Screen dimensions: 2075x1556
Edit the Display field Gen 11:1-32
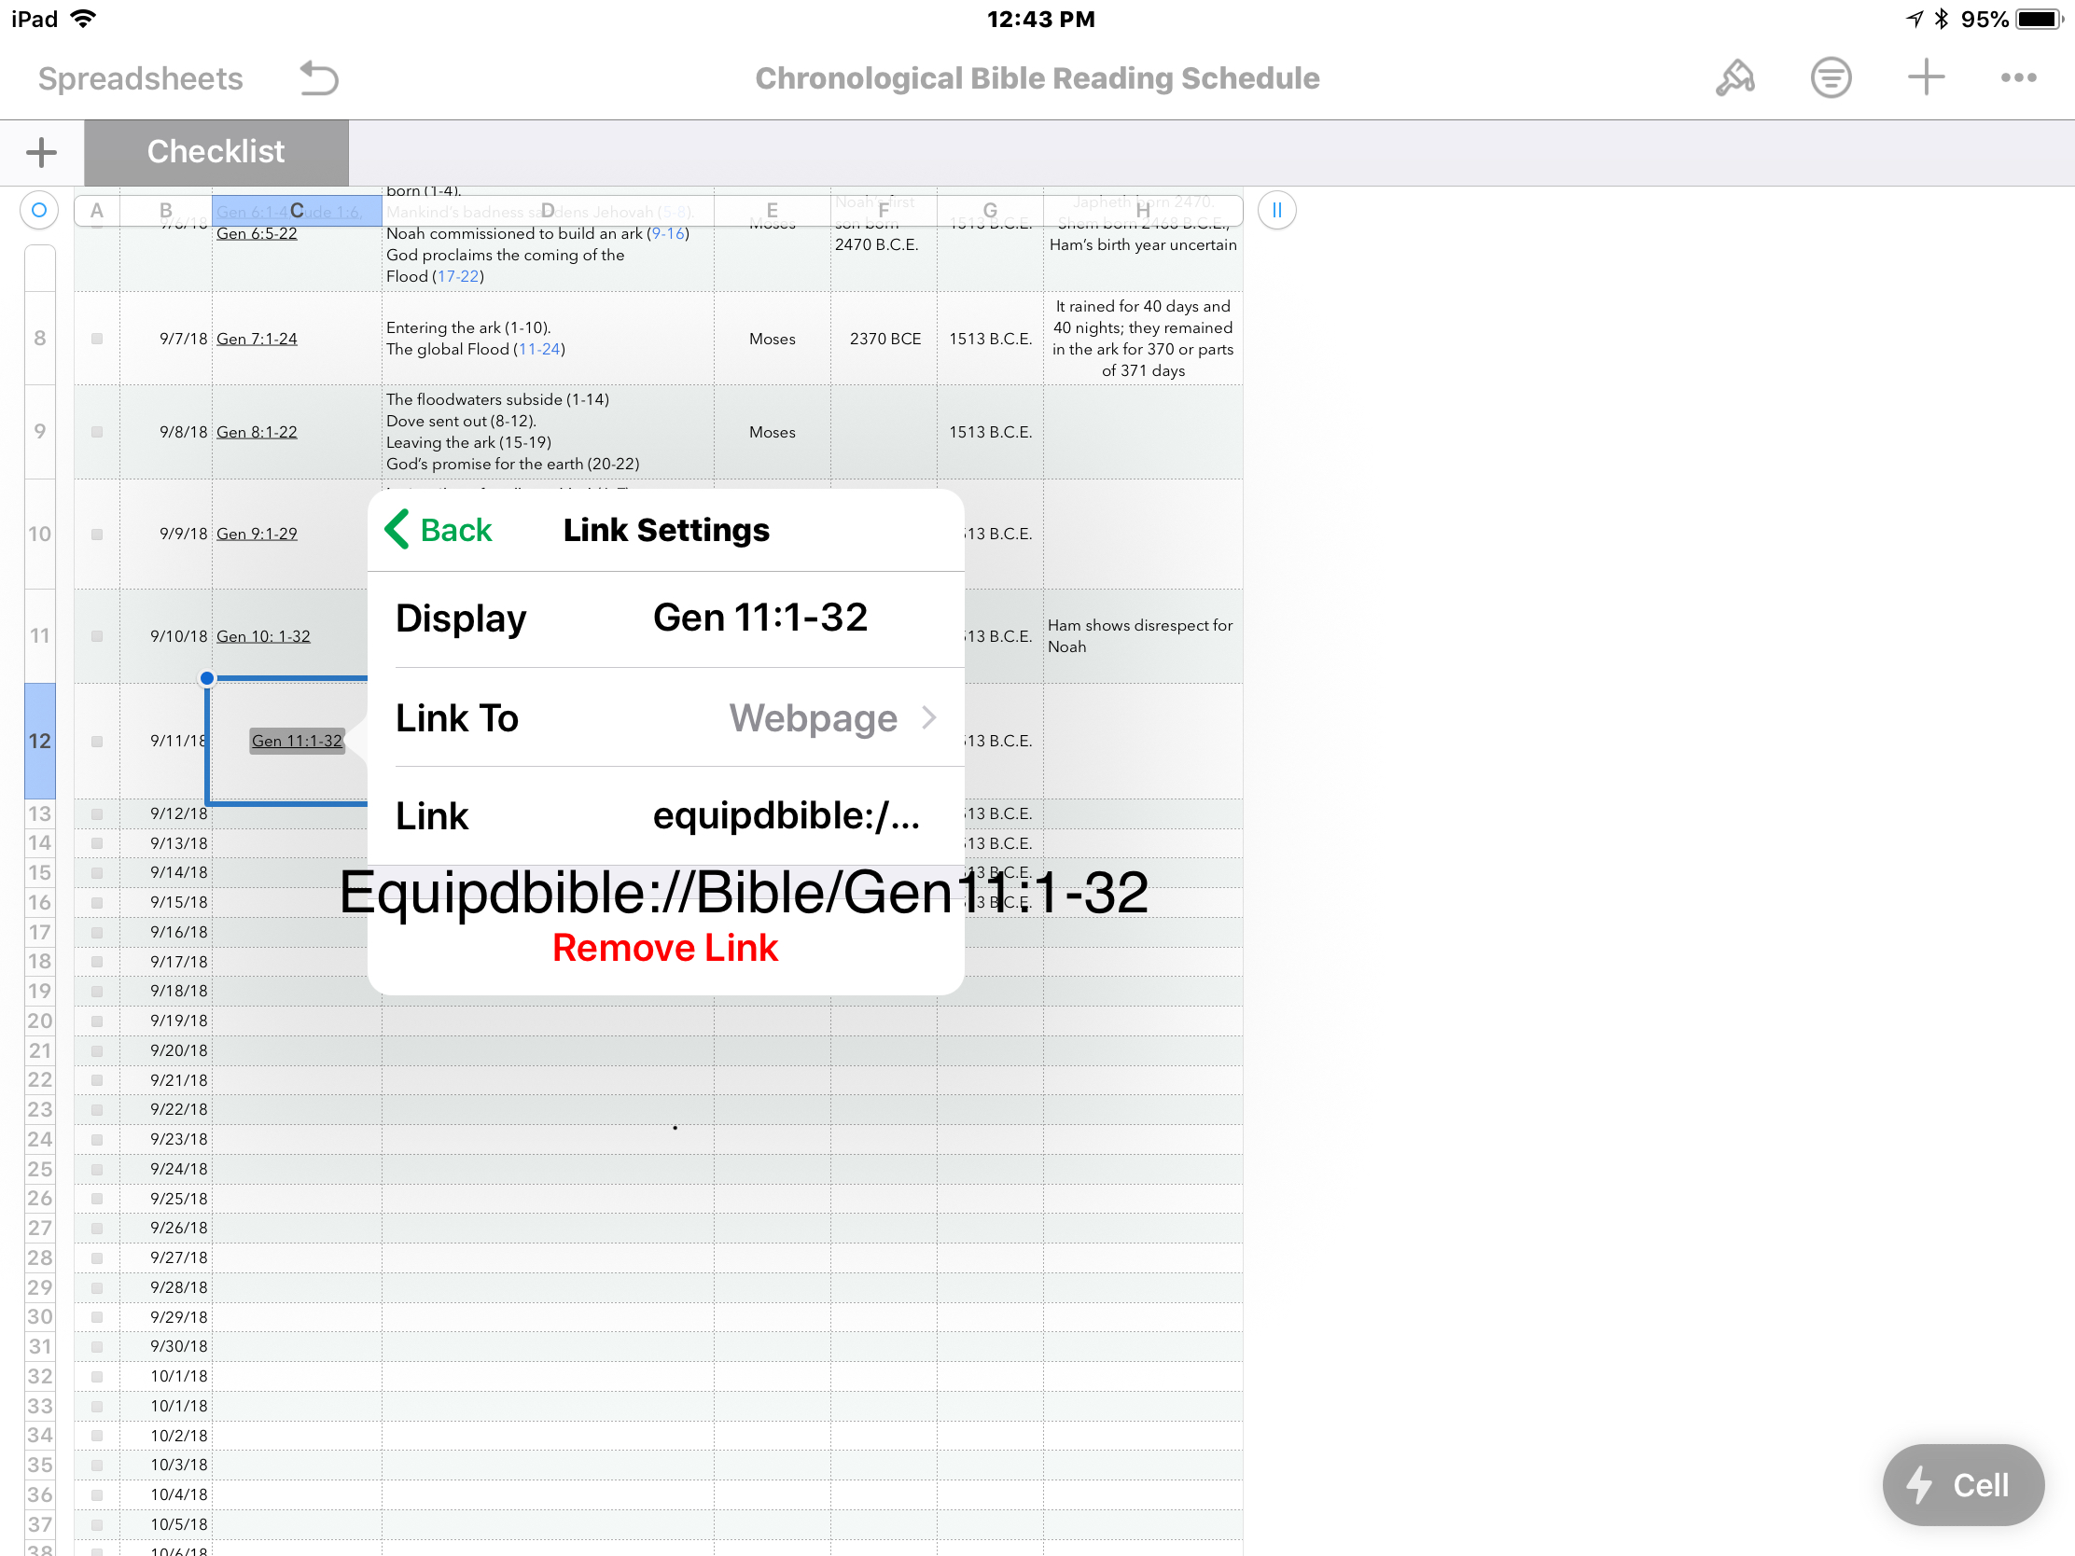759,618
